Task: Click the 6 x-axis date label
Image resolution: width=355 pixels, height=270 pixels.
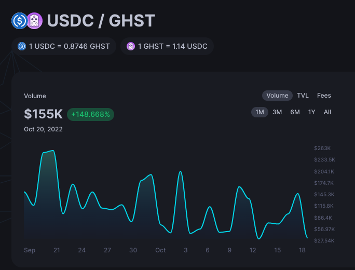Action: pyautogui.click(x=208, y=250)
